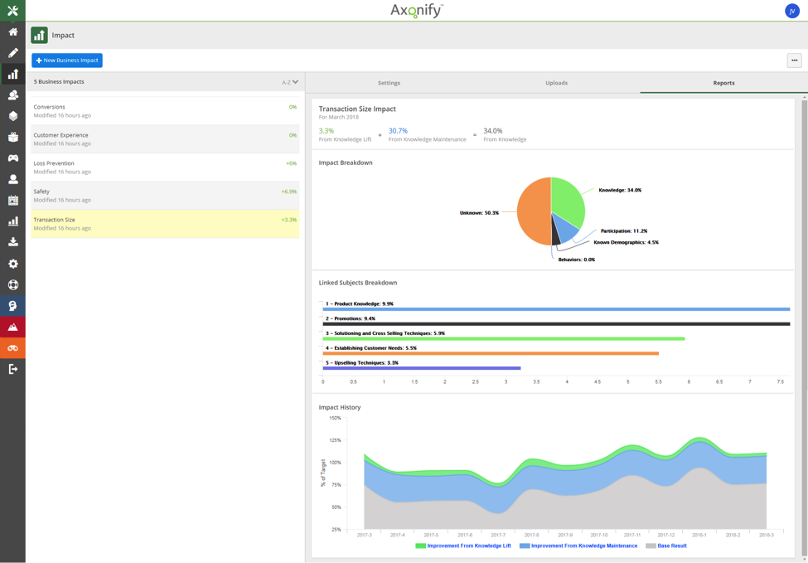Click the reports panel vertical scrollbar
The height and width of the screenshot is (563, 808).
pos(803,249)
